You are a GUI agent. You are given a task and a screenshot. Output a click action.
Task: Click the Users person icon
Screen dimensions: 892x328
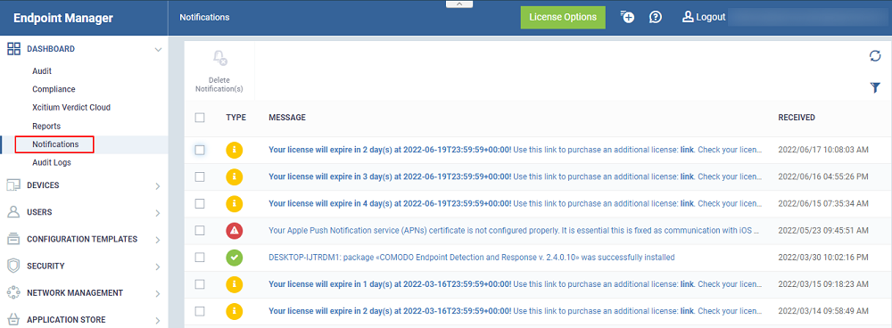(13, 212)
